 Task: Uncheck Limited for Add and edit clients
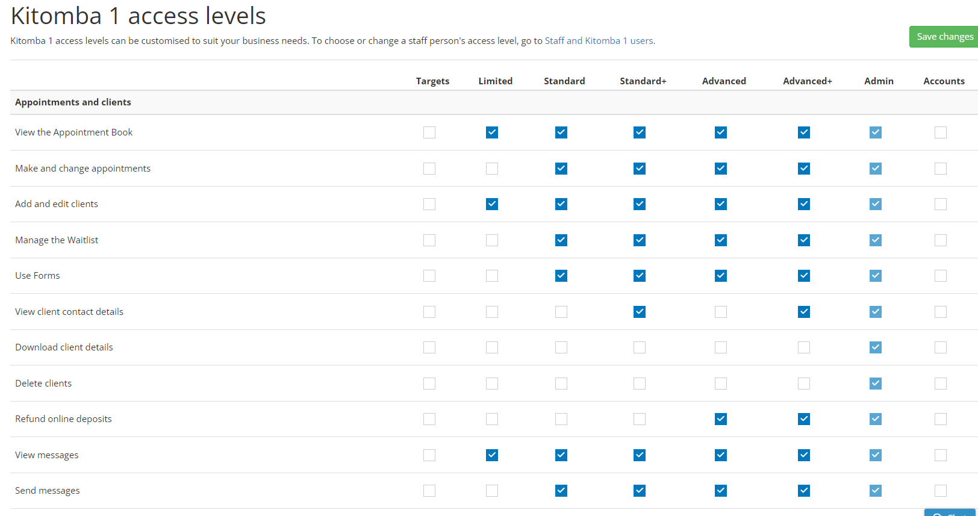pos(492,204)
